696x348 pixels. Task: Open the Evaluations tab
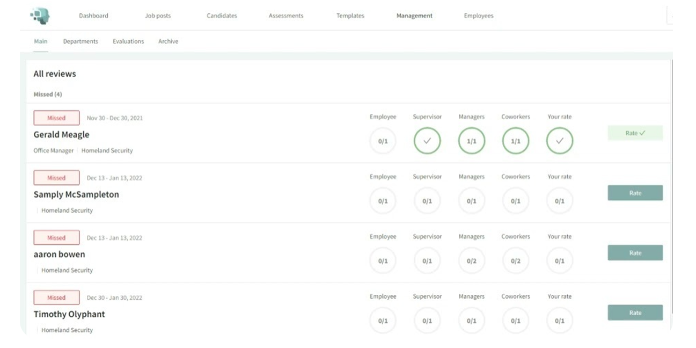click(128, 41)
